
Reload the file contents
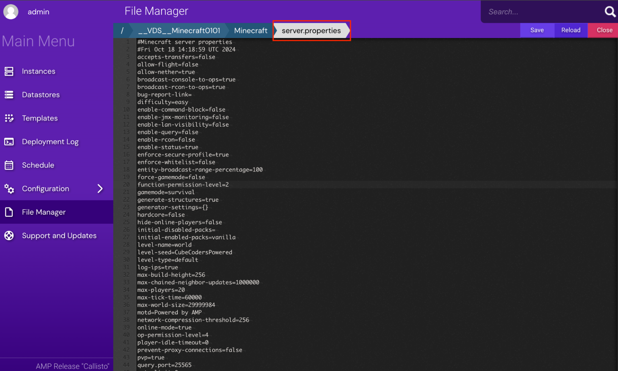point(571,30)
